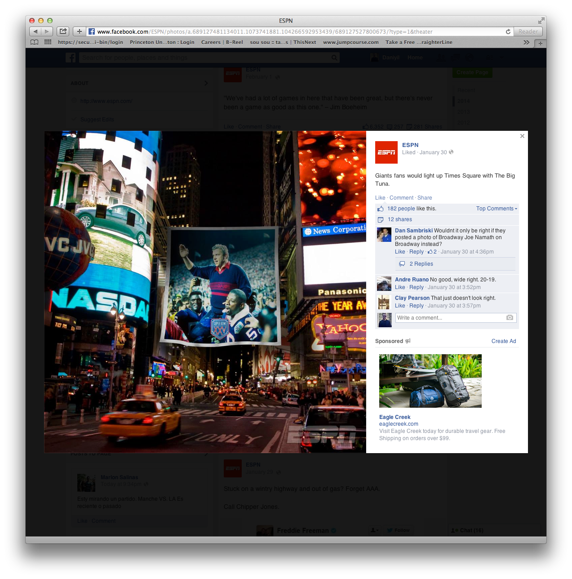Viewport: 572px width, 579px height.
Task: Click Comment under the photo caption
Action: [401, 198]
